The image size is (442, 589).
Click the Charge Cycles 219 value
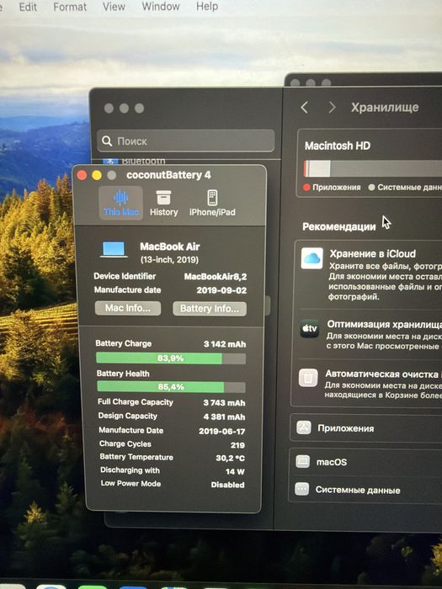pyautogui.click(x=237, y=445)
